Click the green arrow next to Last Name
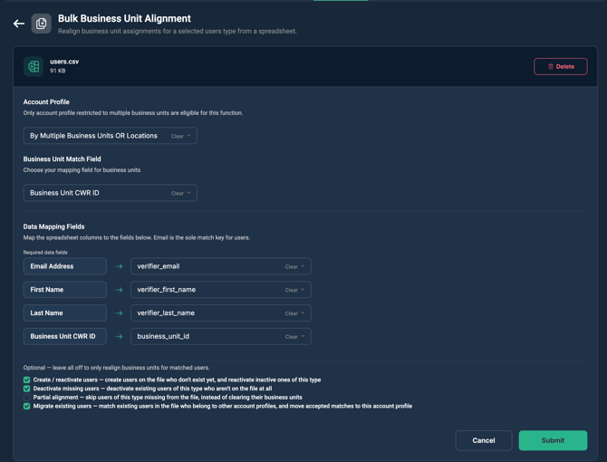 click(119, 313)
